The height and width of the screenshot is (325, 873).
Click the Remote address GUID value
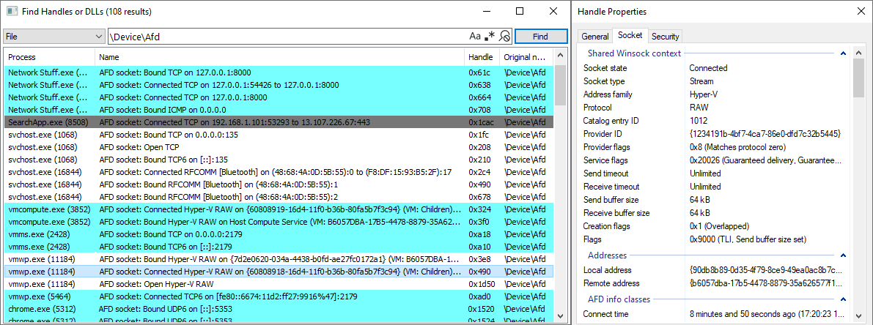765,283
